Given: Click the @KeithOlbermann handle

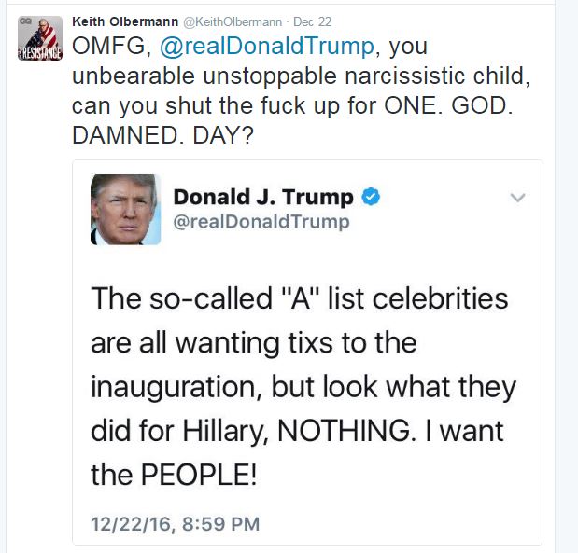Looking at the screenshot, I should (232, 21).
